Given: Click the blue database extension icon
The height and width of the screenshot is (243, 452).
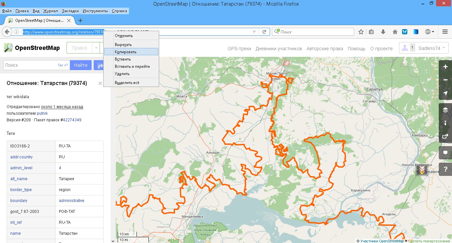Looking at the screenshot, I should (x=416, y=32).
